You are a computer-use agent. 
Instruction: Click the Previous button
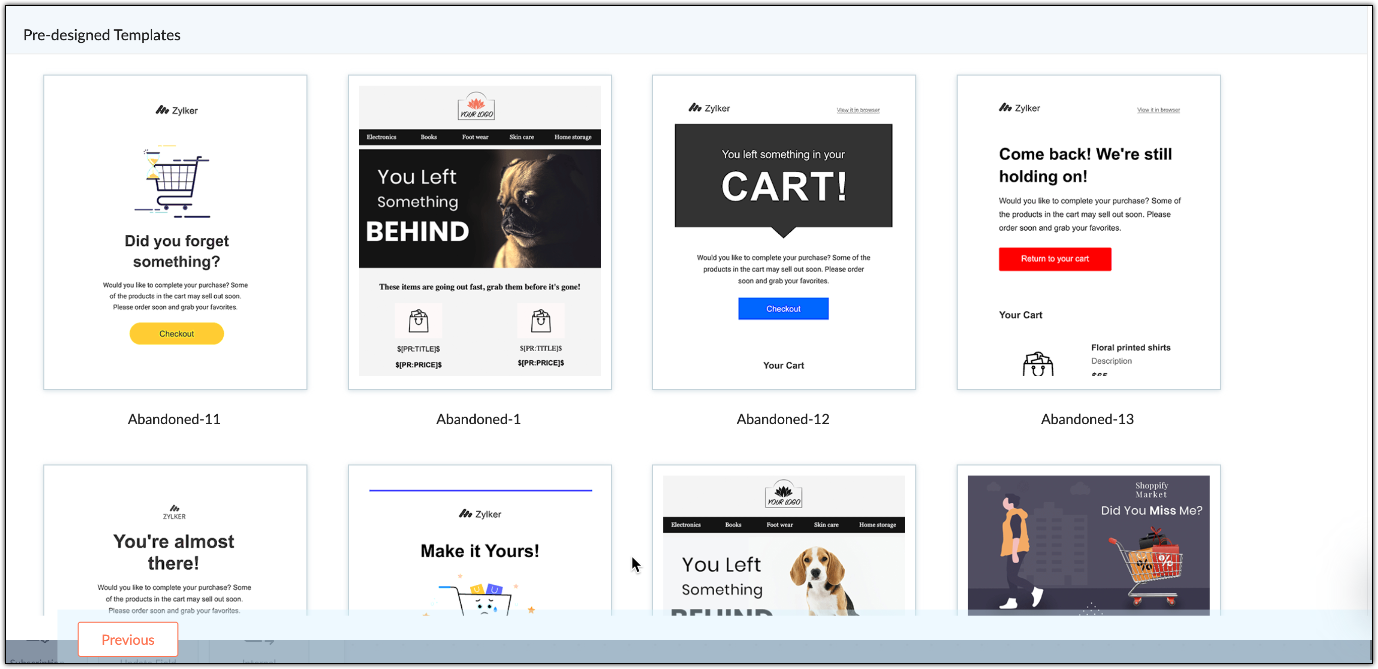coord(128,639)
